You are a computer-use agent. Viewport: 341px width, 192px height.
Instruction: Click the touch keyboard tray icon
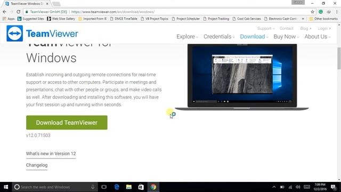click(x=307, y=187)
